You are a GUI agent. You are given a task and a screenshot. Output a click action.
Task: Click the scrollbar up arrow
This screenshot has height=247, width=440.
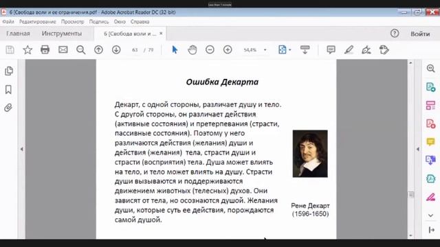411,62
